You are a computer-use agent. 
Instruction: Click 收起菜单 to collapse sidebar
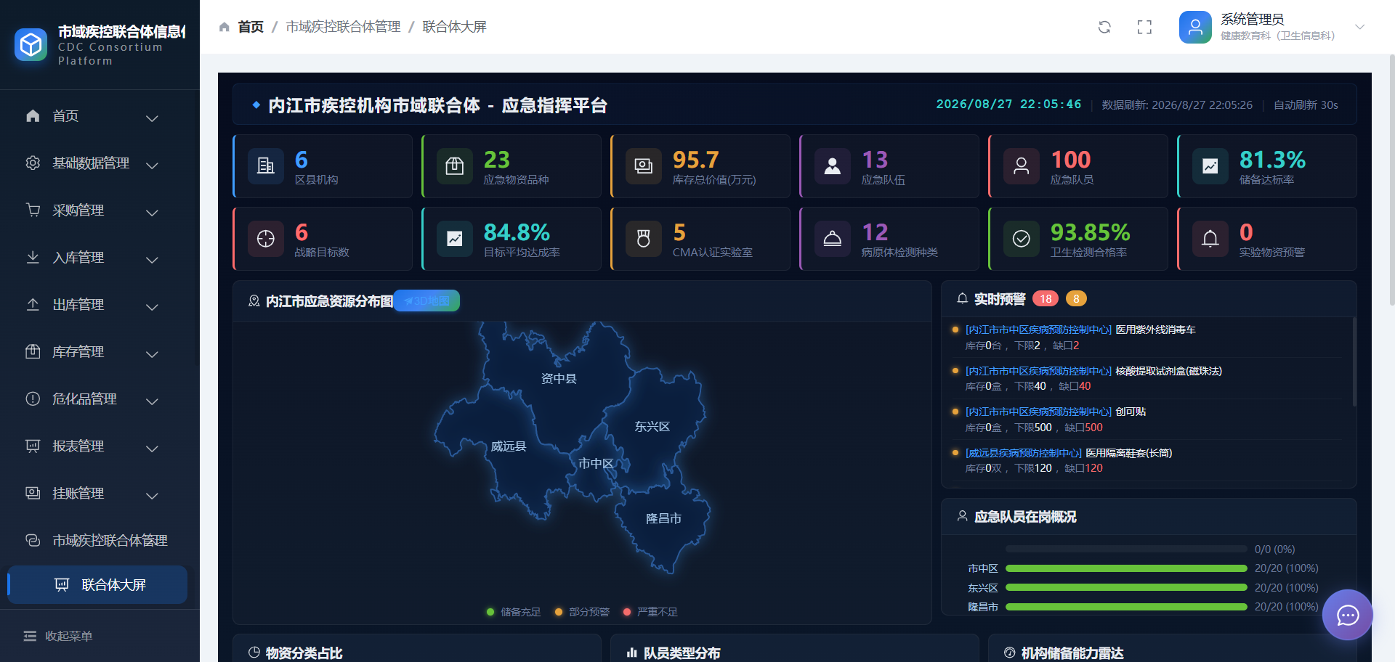[68, 636]
